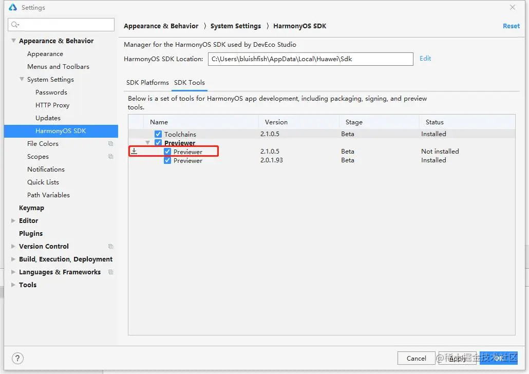Click the DevEco Studio logo in the title bar

point(13,7)
